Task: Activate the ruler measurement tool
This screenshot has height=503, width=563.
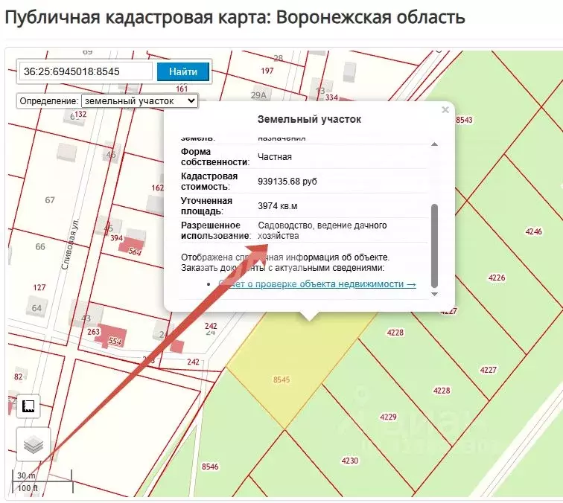Action: [x=29, y=406]
